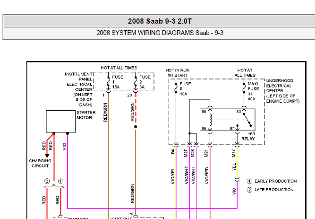This screenshot has height=219, width=315.
Task: Click the Fuse 1 15A symbol
Action: (x=108, y=81)
